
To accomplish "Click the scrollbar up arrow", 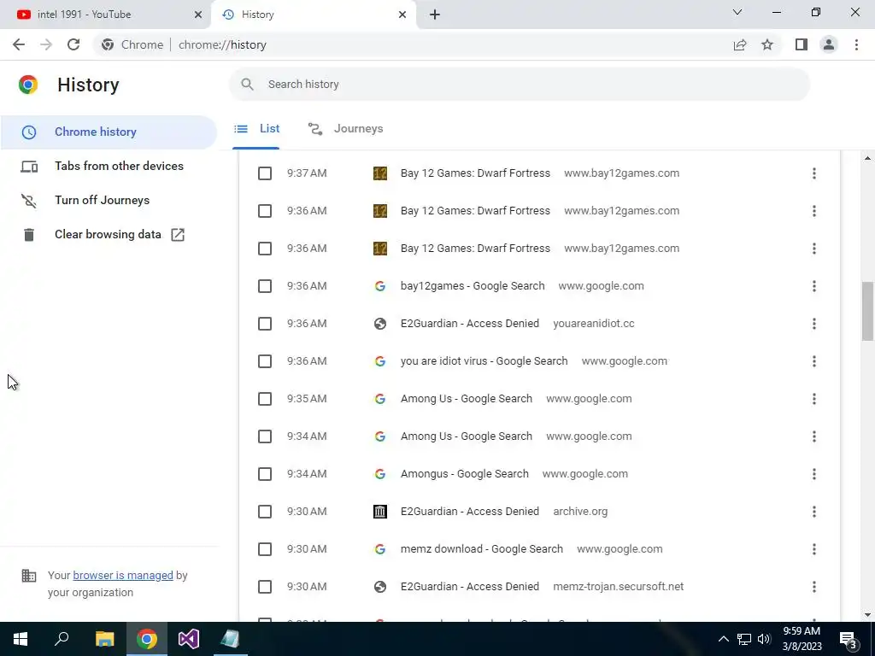I will coord(867,158).
